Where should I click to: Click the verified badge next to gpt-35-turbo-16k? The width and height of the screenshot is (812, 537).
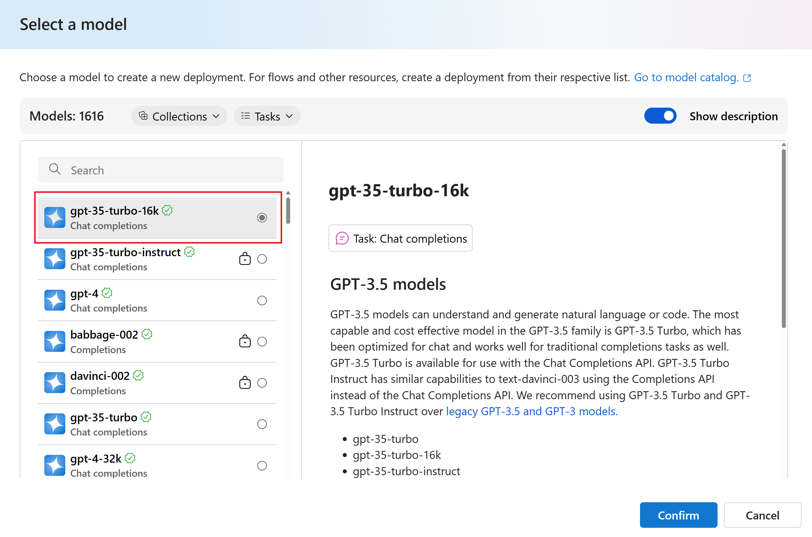[167, 210]
